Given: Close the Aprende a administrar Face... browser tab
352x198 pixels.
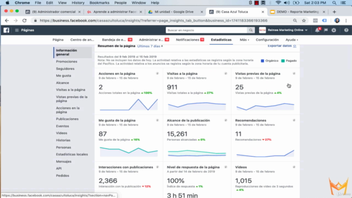Looking at the screenshot, I should 141,12.
